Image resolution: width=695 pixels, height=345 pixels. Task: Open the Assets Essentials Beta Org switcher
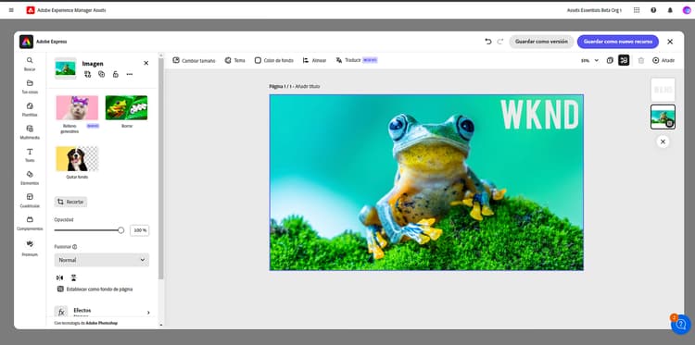[x=594, y=10]
